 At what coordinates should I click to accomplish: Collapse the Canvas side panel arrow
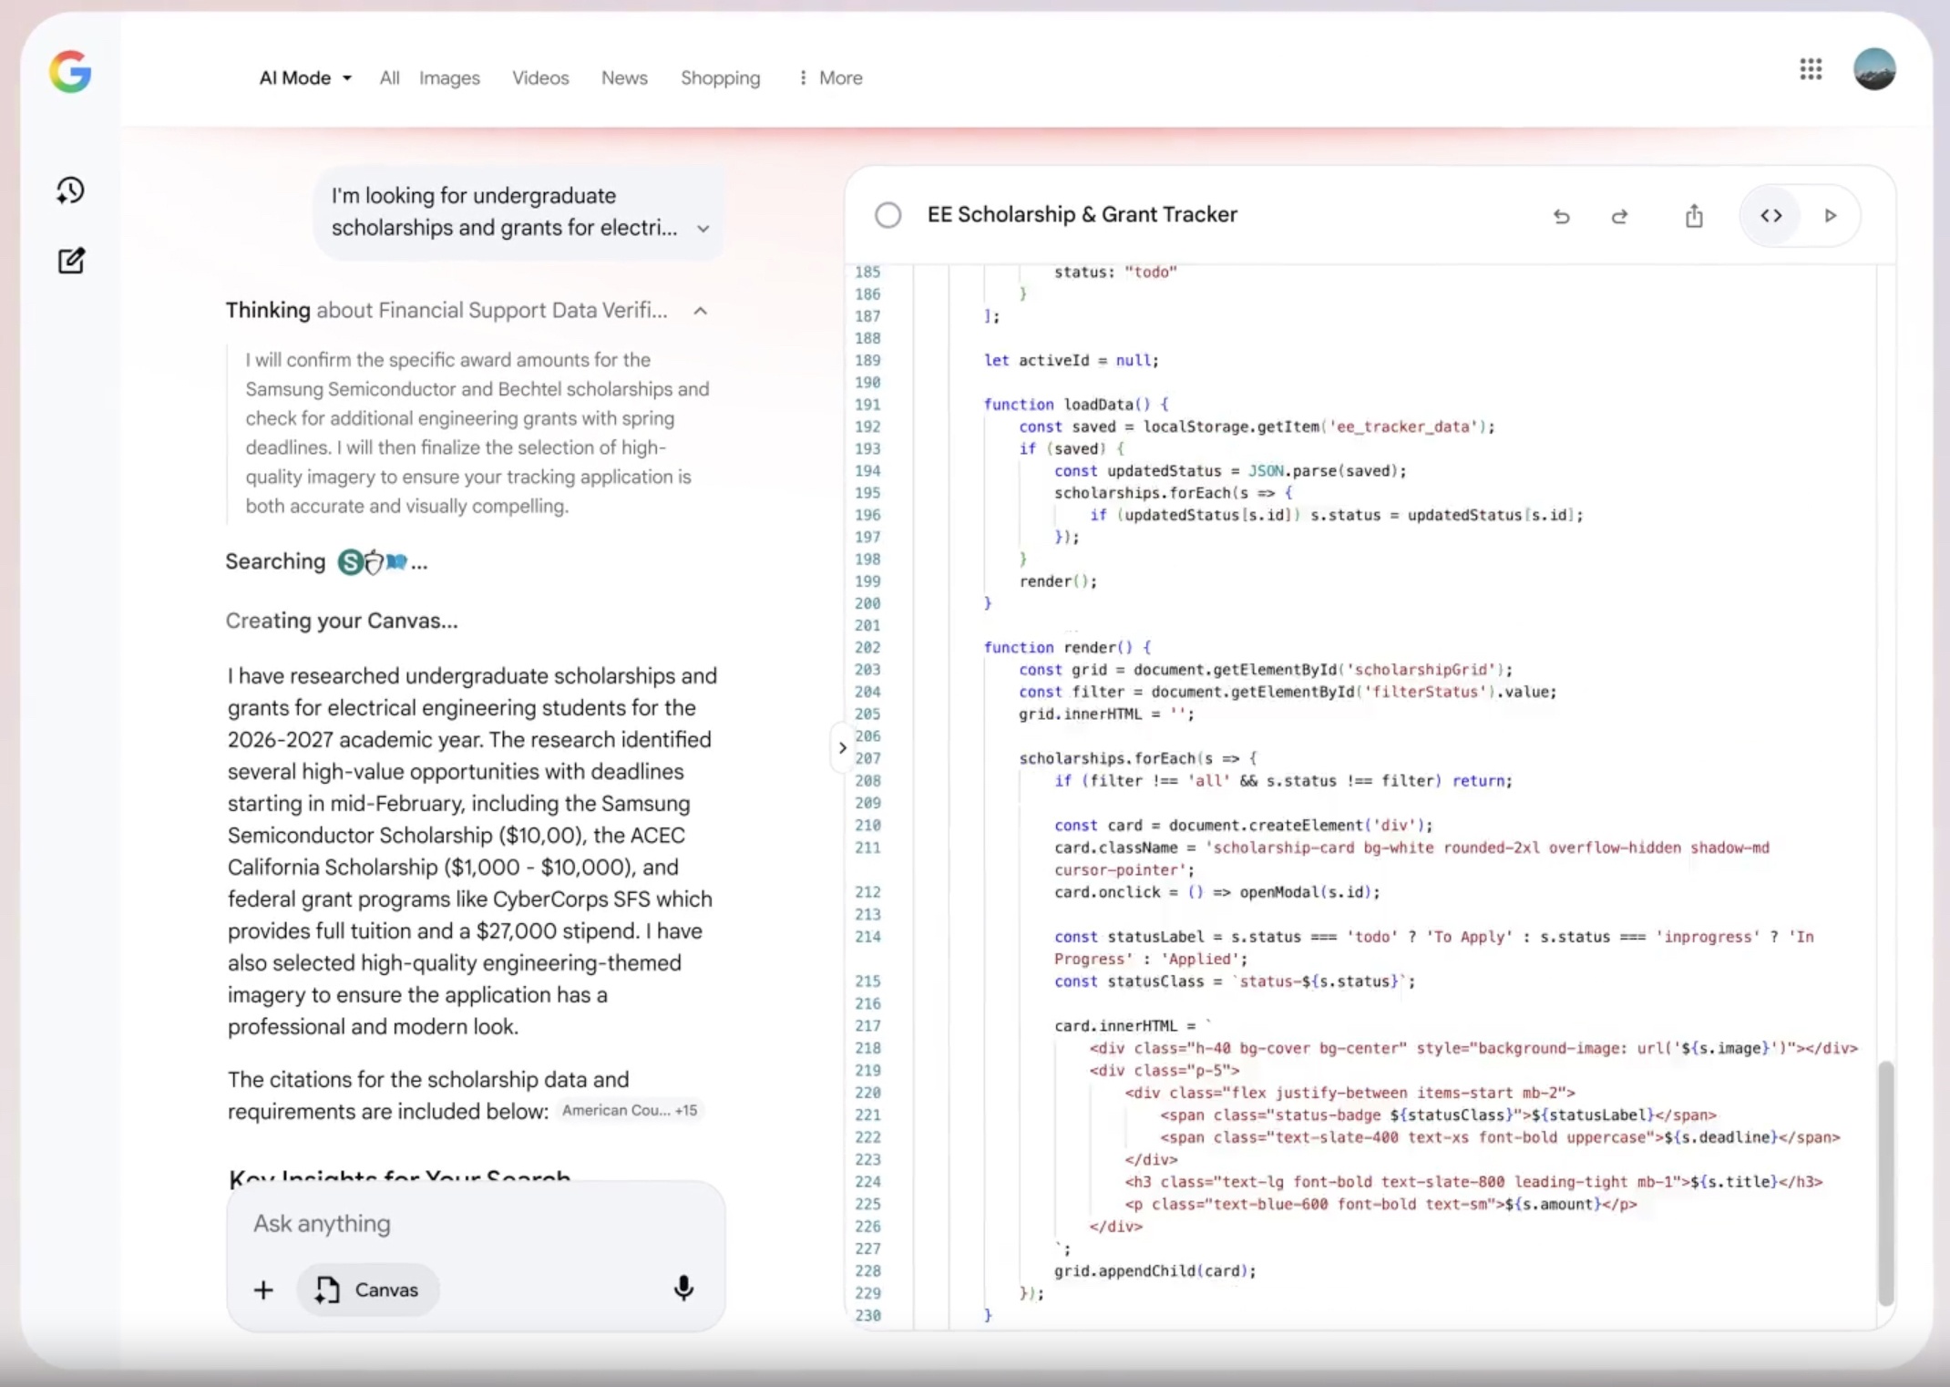pyautogui.click(x=841, y=747)
